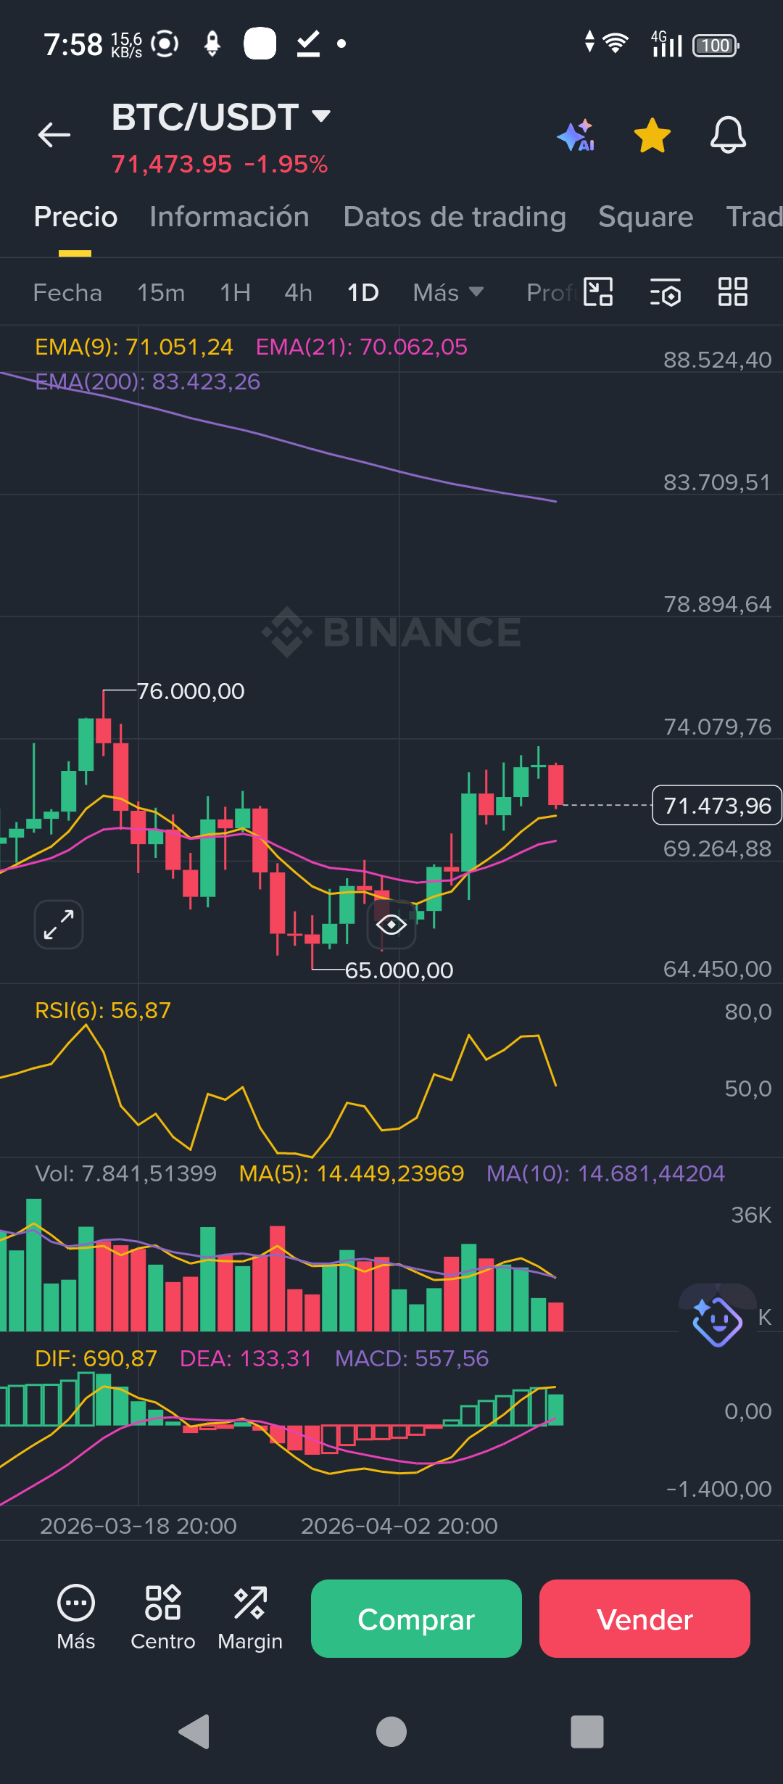Viewport: 783px width, 1784px height.
Task: Tap the 2026-04-02 20:00 date label
Action: pyautogui.click(x=399, y=1526)
